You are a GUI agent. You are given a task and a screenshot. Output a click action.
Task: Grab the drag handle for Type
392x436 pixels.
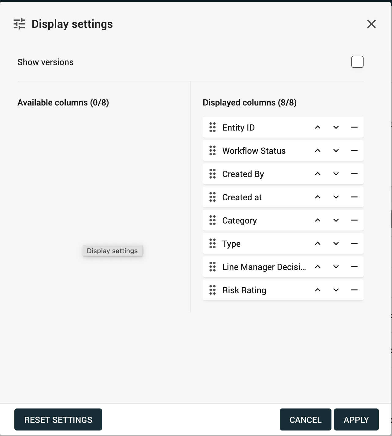click(213, 243)
